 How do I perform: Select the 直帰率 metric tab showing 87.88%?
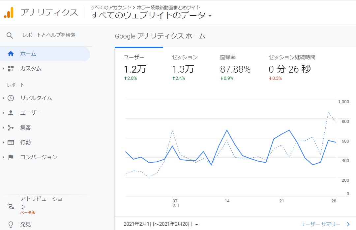click(x=235, y=68)
